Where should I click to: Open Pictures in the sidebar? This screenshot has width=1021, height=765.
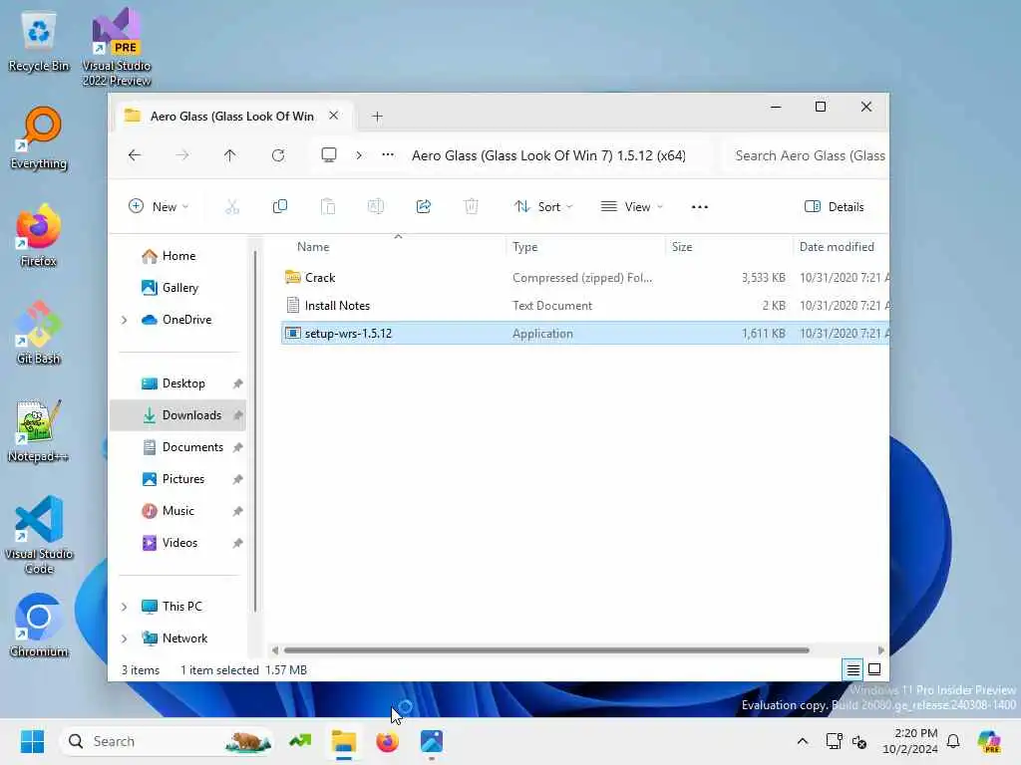(178, 479)
